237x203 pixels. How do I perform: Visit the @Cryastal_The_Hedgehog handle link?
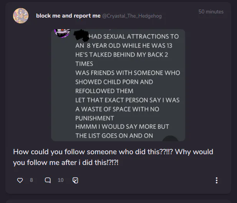click(x=132, y=16)
